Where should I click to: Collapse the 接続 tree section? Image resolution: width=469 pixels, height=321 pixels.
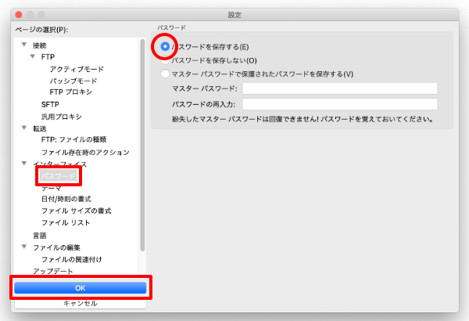[24, 45]
